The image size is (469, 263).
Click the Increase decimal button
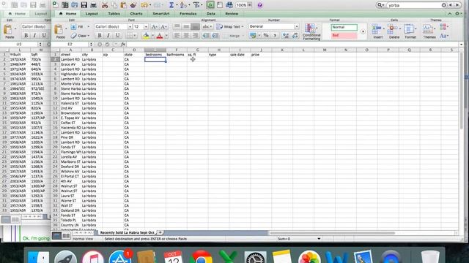[286, 36]
